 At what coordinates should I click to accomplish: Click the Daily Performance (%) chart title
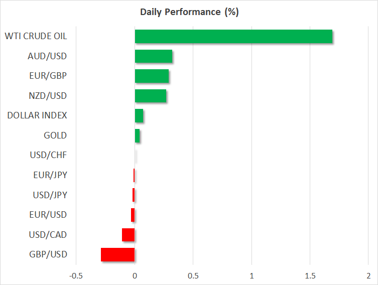189,12
